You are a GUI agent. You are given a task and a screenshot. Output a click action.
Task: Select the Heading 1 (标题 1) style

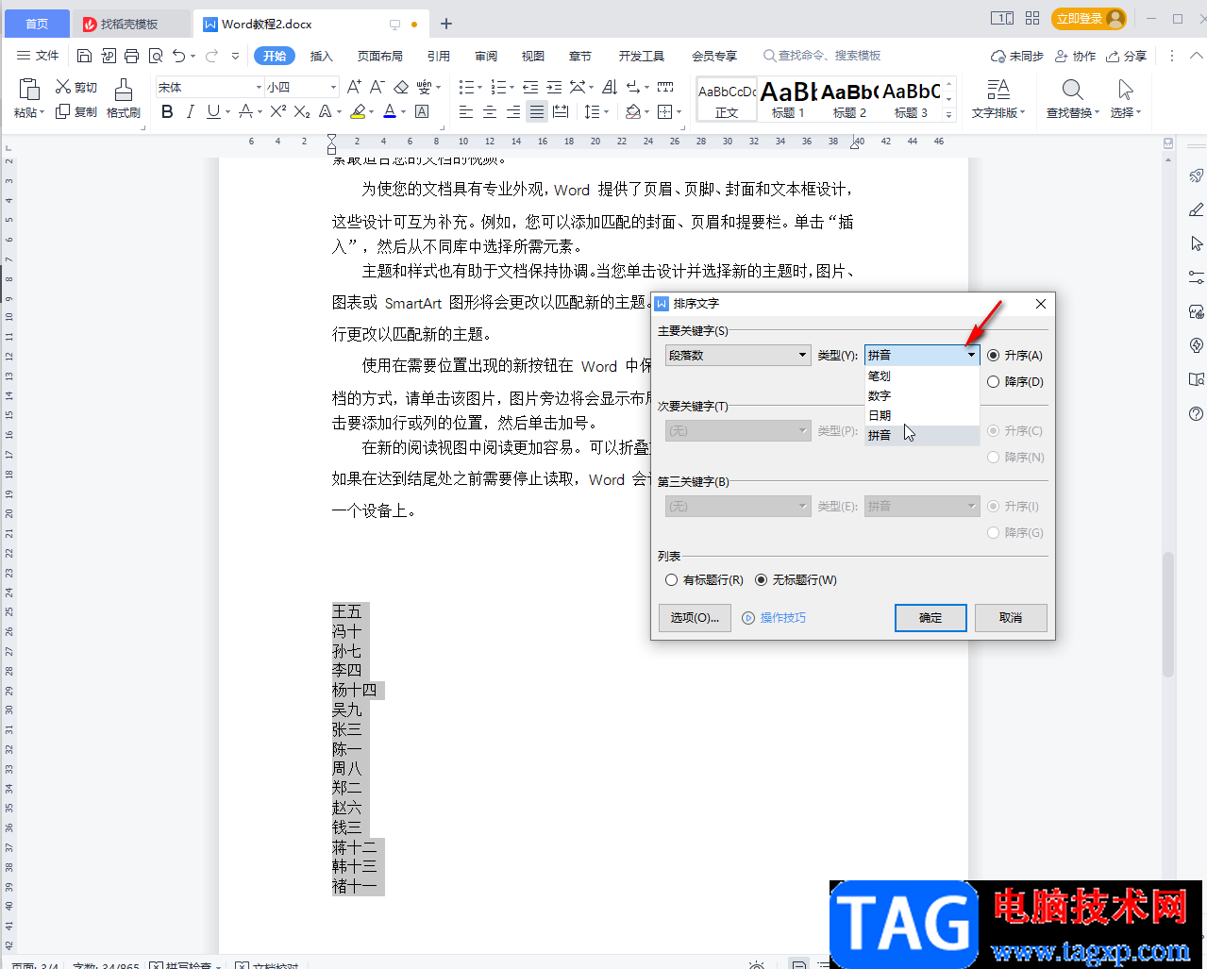(788, 99)
